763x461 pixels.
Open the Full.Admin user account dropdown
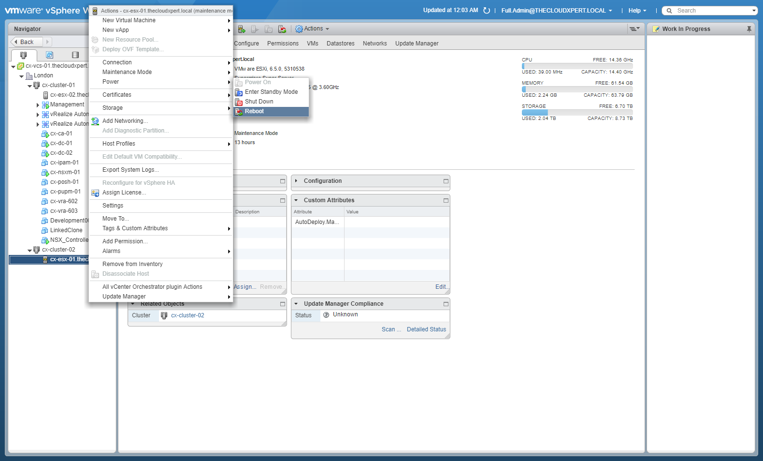[556, 11]
